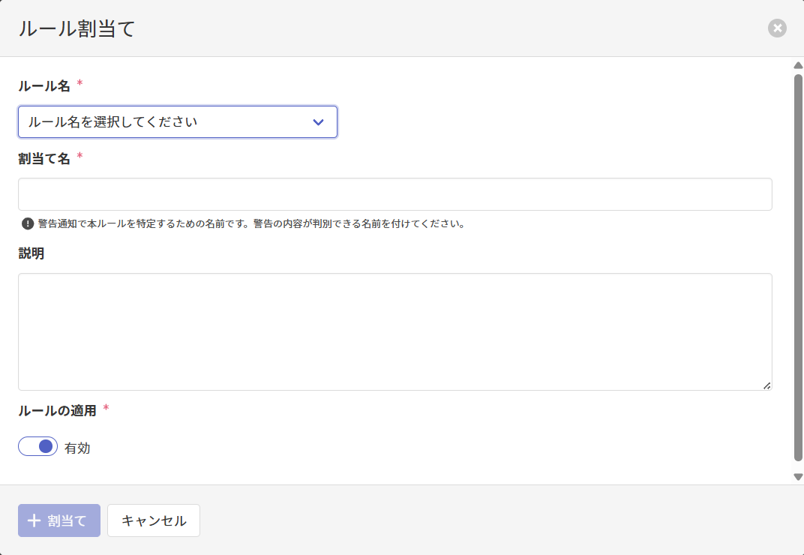Click the exclamation info icon under 割当て名
The width and height of the screenshot is (804, 555).
28,223
